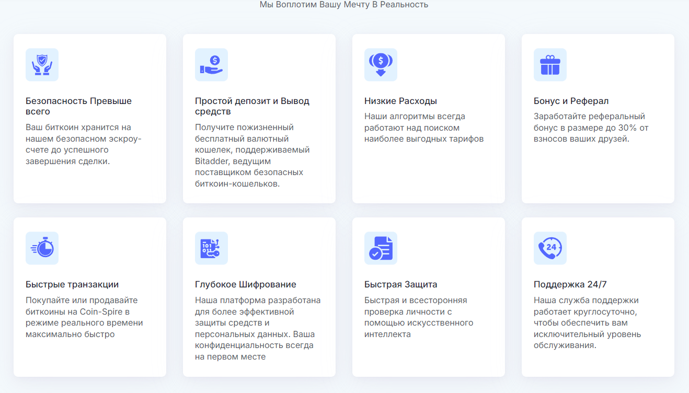Click the document with checkmark icon

(381, 248)
